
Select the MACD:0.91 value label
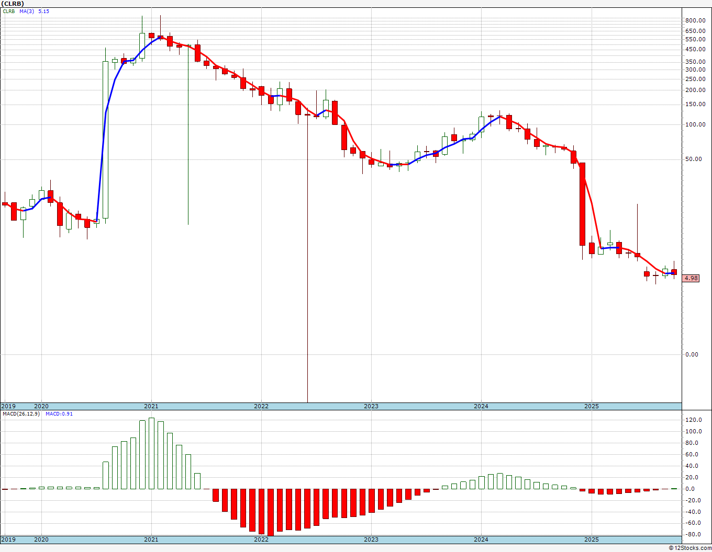(59, 413)
